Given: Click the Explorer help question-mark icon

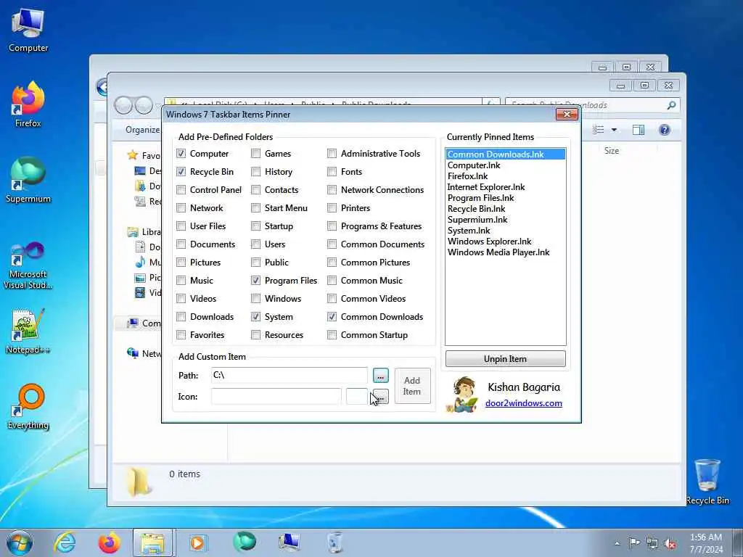Looking at the screenshot, I should click(665, 130).
